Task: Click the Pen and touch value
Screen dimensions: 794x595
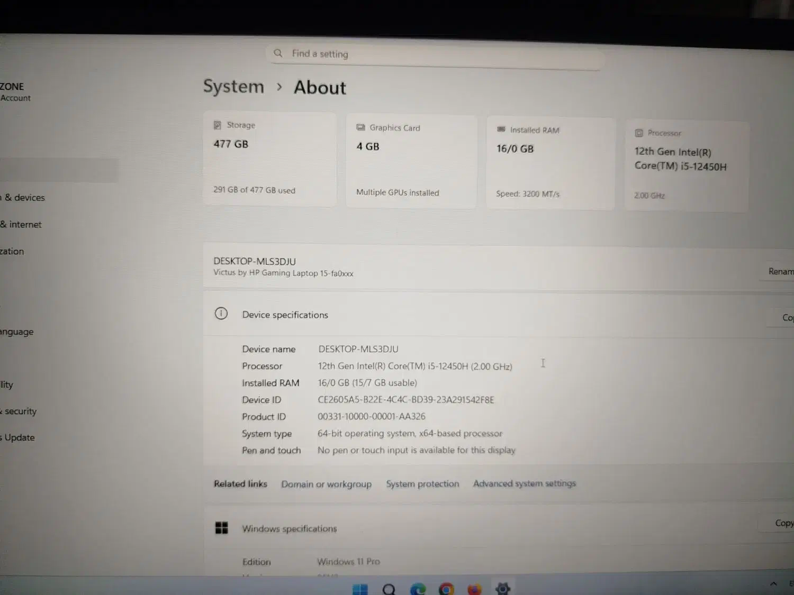Action: [x=417, y=450]
